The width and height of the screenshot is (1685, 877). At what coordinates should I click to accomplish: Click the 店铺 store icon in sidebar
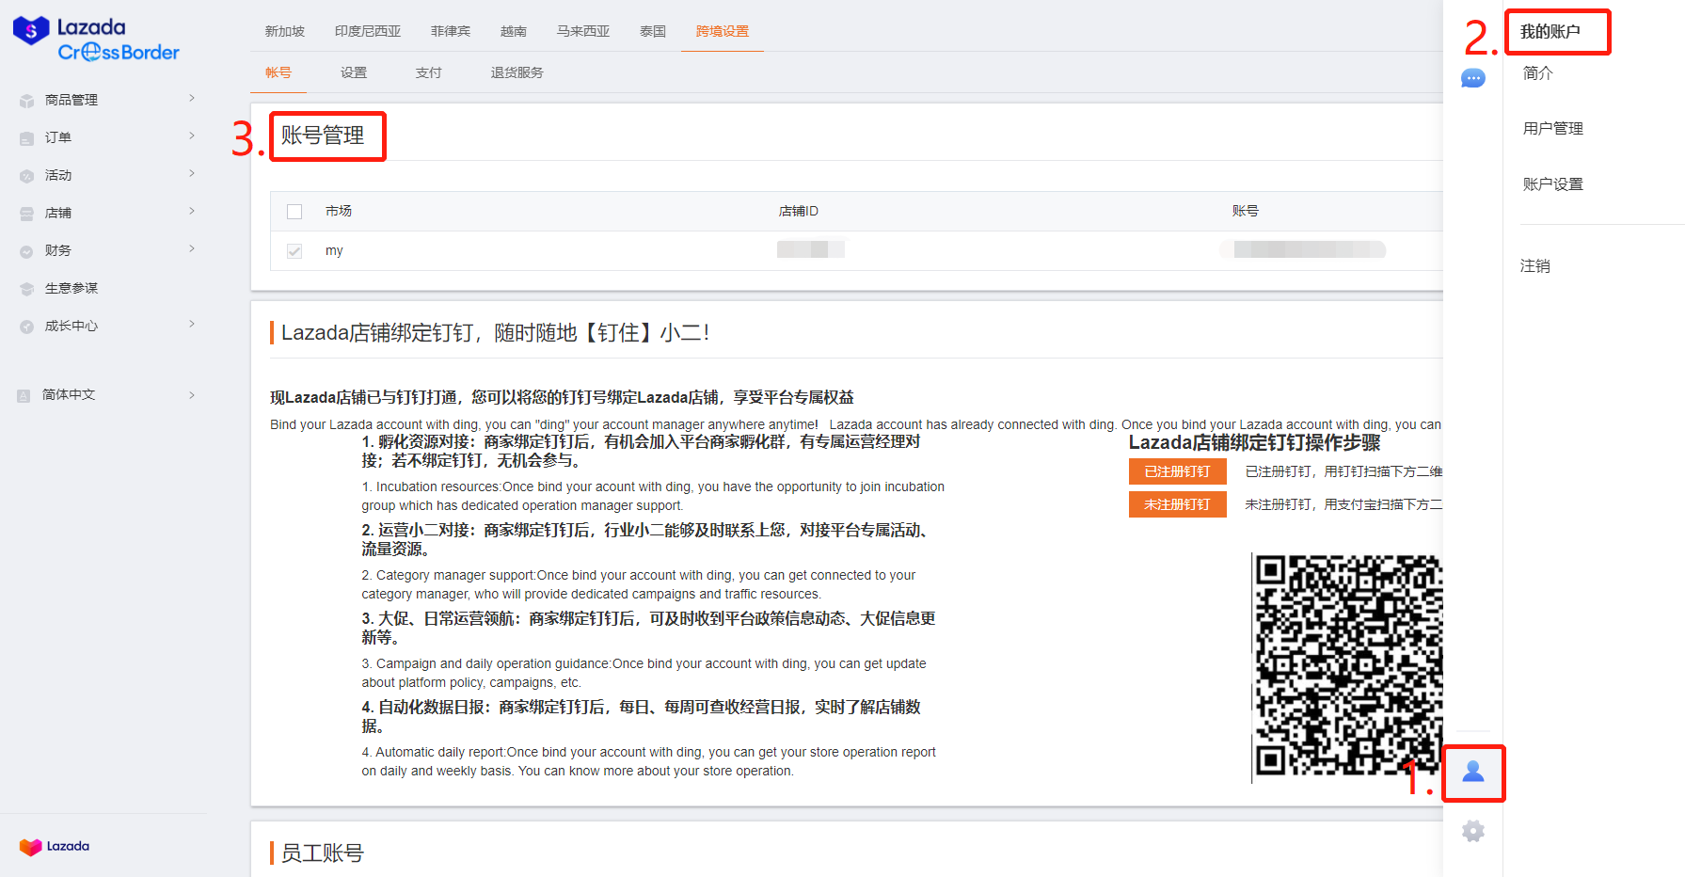coord(26,214)
